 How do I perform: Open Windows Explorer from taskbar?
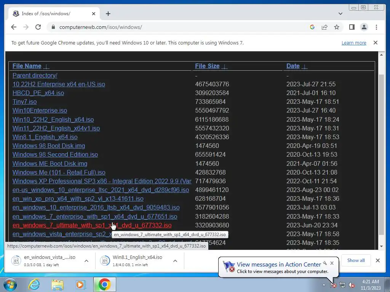[58, 284]
